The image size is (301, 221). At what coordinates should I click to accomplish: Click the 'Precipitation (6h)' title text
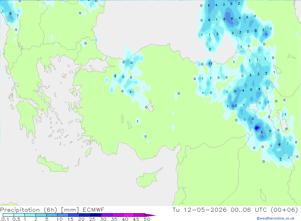point(29,210)
